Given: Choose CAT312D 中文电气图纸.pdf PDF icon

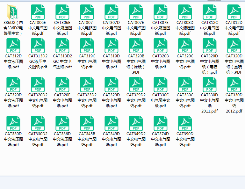Looking at the screenshot, I should tap(234, 12).
